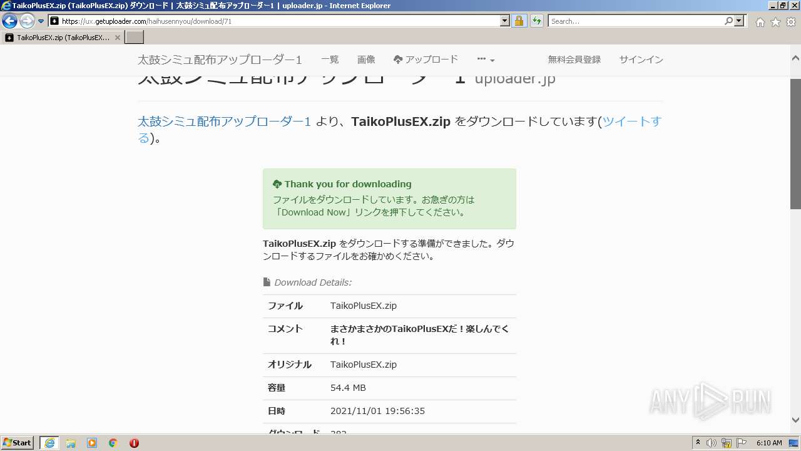Click the Download Details file icon
The height and width of the screenshot is (451, 801).
[267, 282]
